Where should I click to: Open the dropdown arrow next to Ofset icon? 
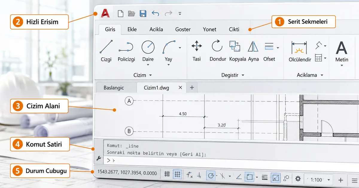(278, 48)
